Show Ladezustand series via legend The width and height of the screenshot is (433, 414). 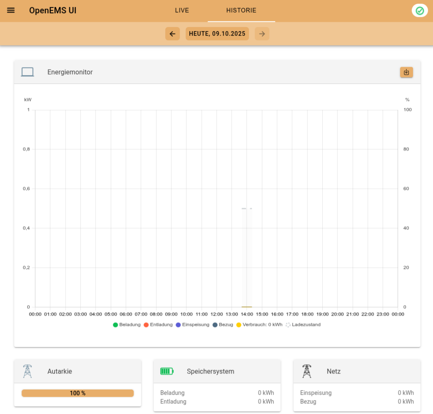(x=303, y=325)
